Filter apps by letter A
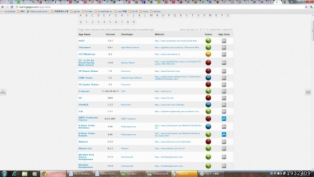The image size is (314, 177). (x=80, y=16)
